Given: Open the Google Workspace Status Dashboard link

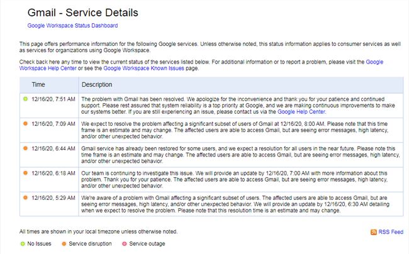Looking at the screenshot, I should click(72, 26).
